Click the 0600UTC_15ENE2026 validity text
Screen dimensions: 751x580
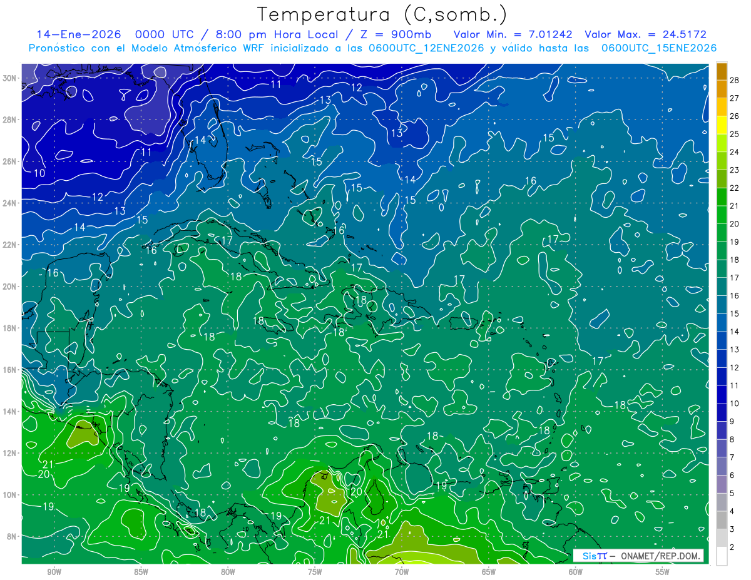pos(659,48)
